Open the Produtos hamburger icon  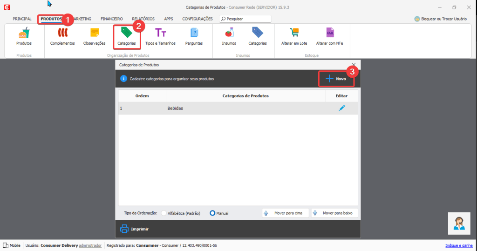pyautogui.click(x=24, y=34)
